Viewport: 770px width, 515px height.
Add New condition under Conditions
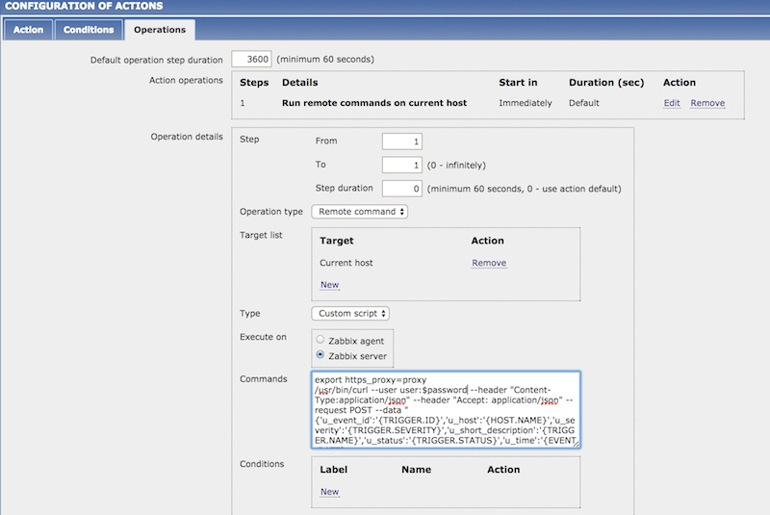click(329, 492)
